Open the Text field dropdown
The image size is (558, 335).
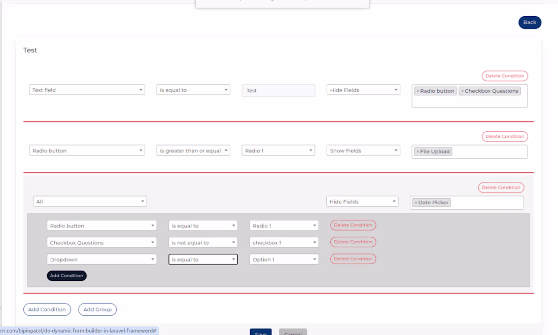pos(87,90)
